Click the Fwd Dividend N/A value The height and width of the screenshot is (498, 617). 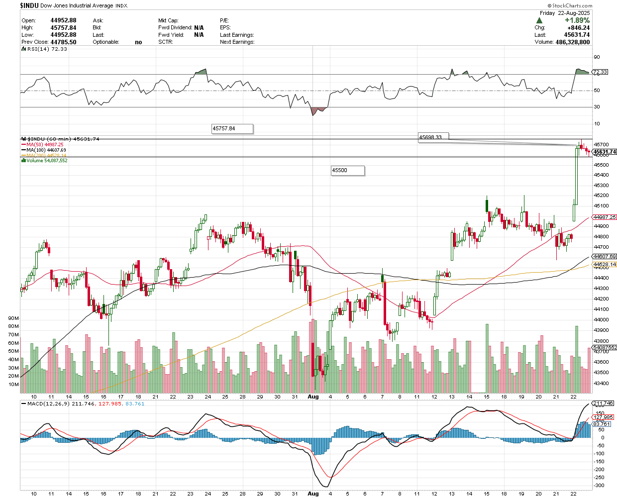[199, 28]
